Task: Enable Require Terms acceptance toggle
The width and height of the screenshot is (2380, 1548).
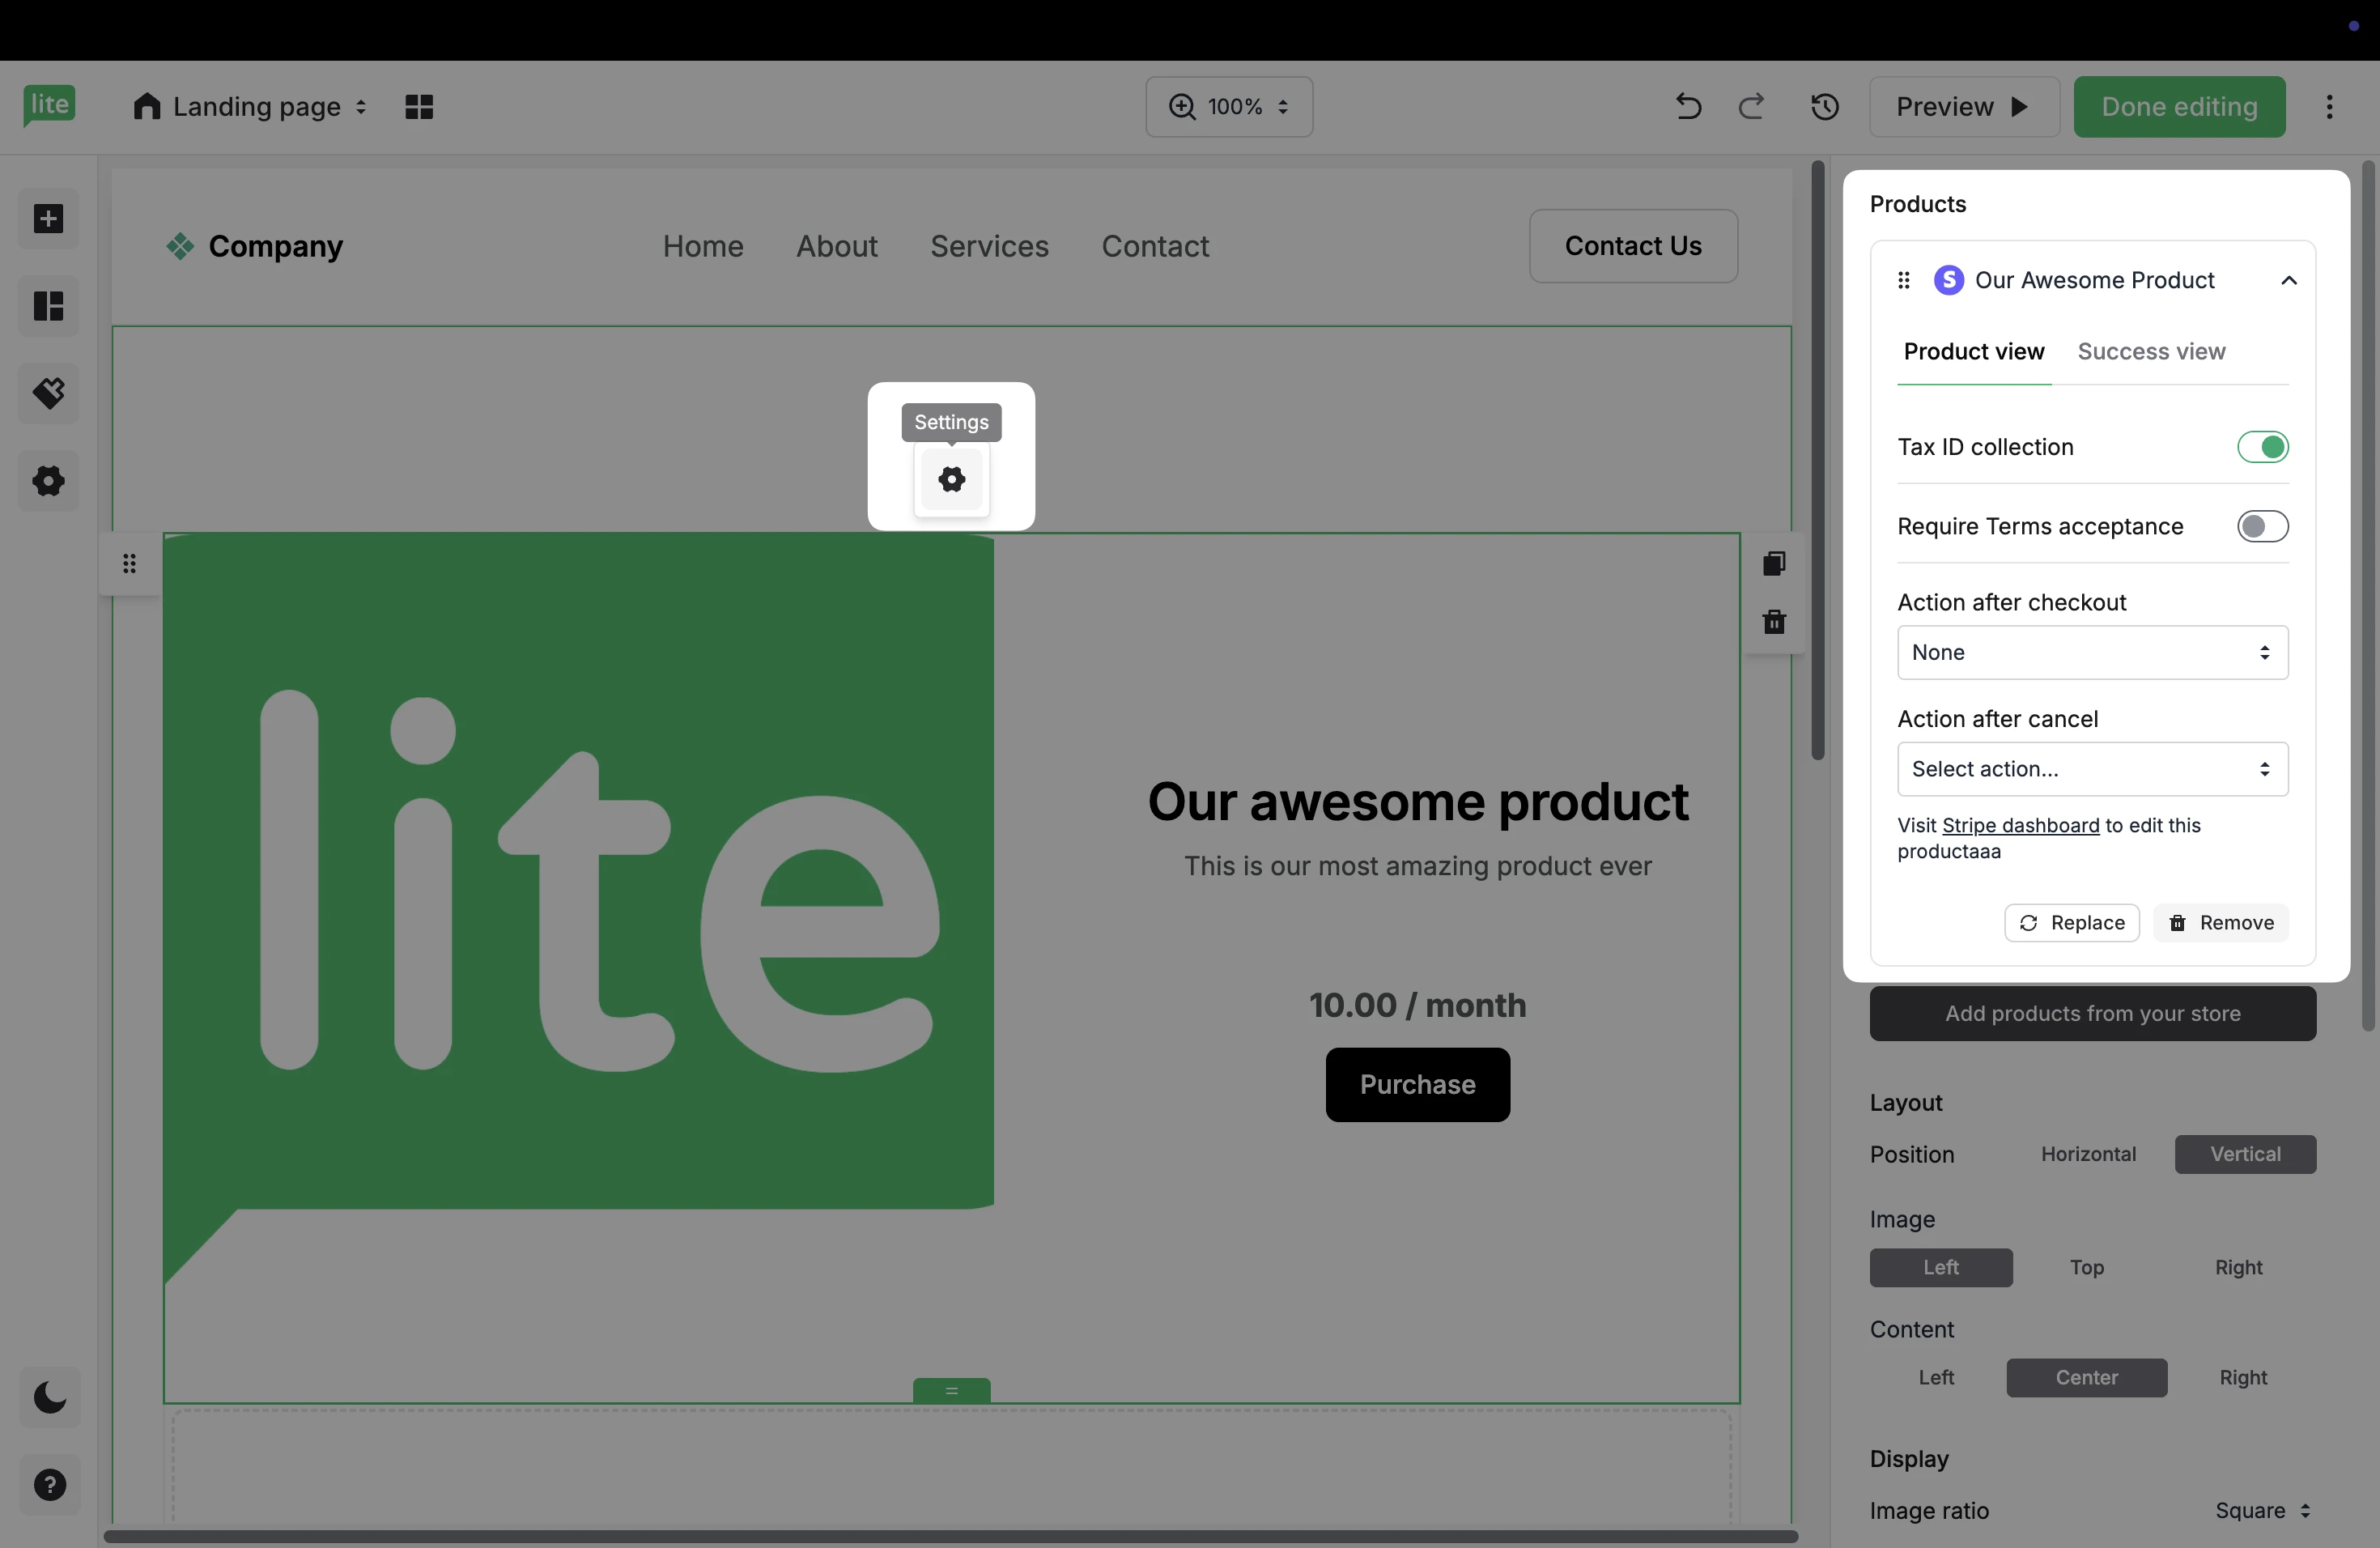Action: tap(2262, 526)
